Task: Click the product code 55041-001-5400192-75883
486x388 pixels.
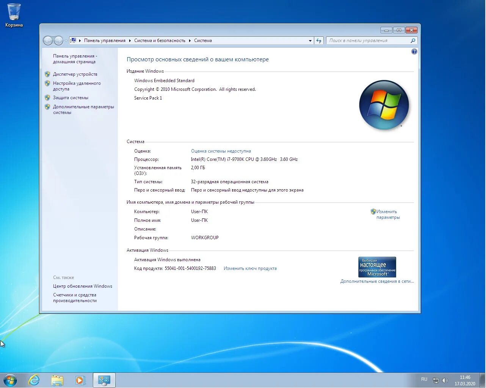Action: 190,268
